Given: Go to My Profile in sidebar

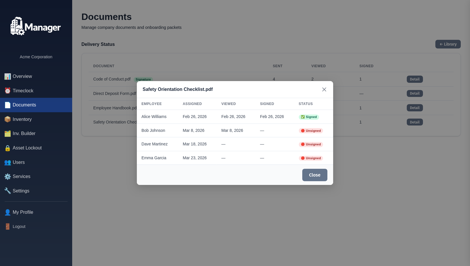Looking at the screenshot, I should tap(23, 212).
